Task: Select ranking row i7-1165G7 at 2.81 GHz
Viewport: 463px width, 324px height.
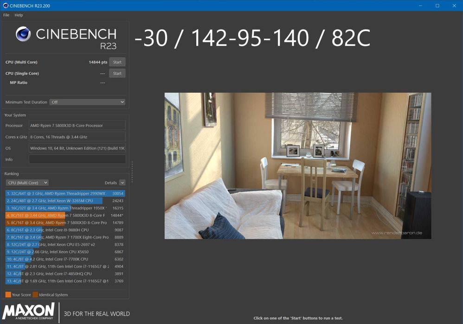Action: (65, 267)
